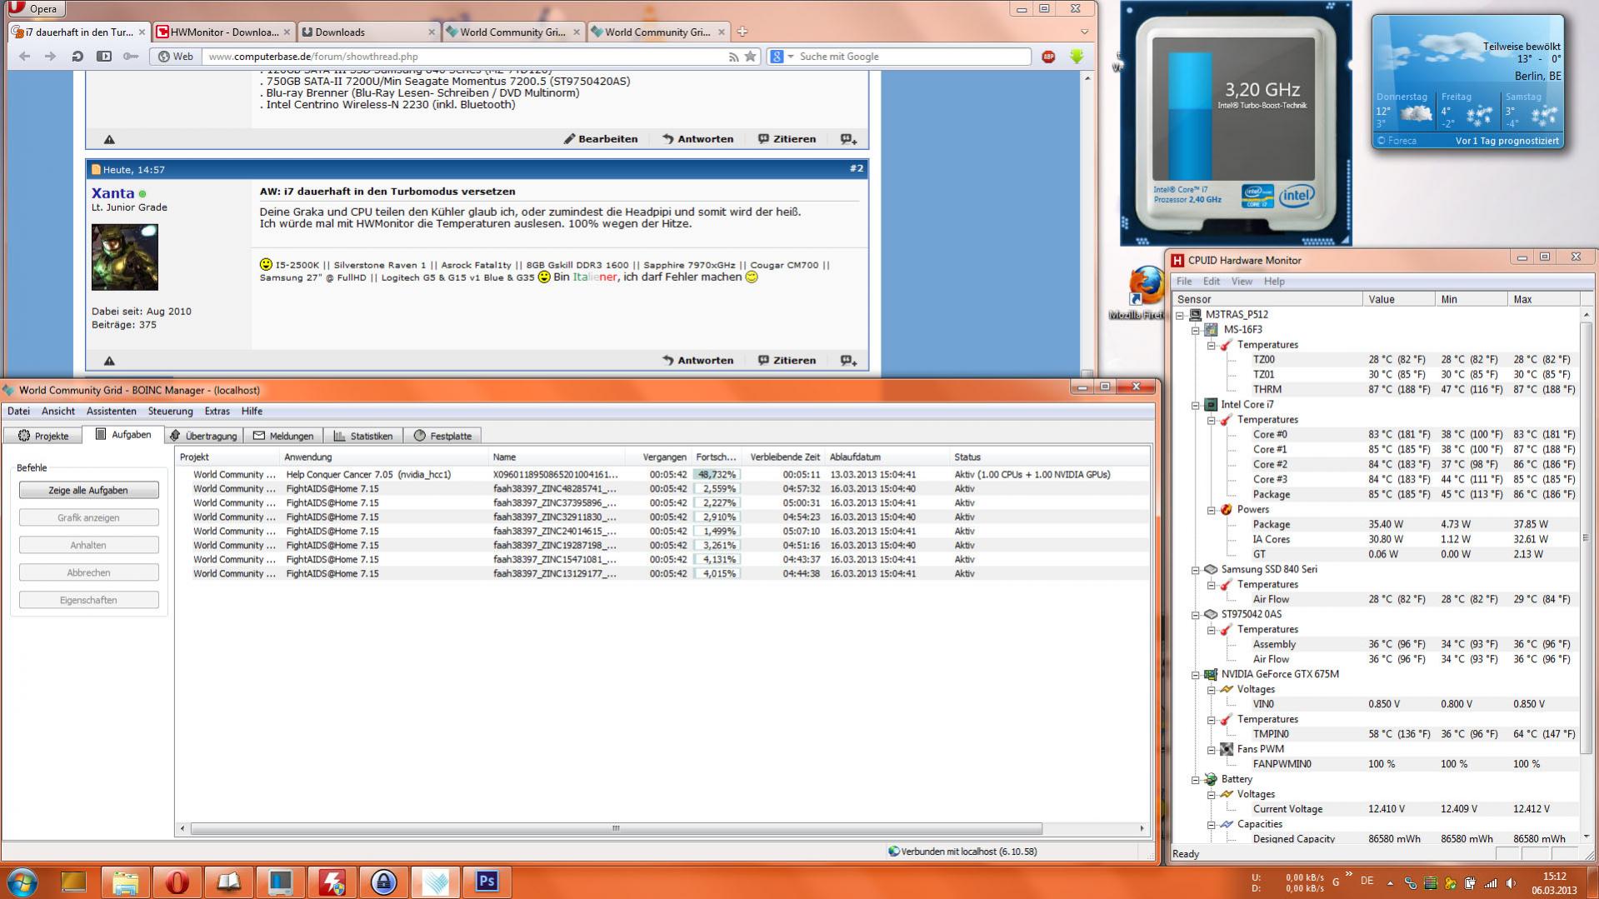Click Opera's back navigation arrow
Image resolution: width=1599 pixels, height=899 pixels.
[x=24, y=57]
